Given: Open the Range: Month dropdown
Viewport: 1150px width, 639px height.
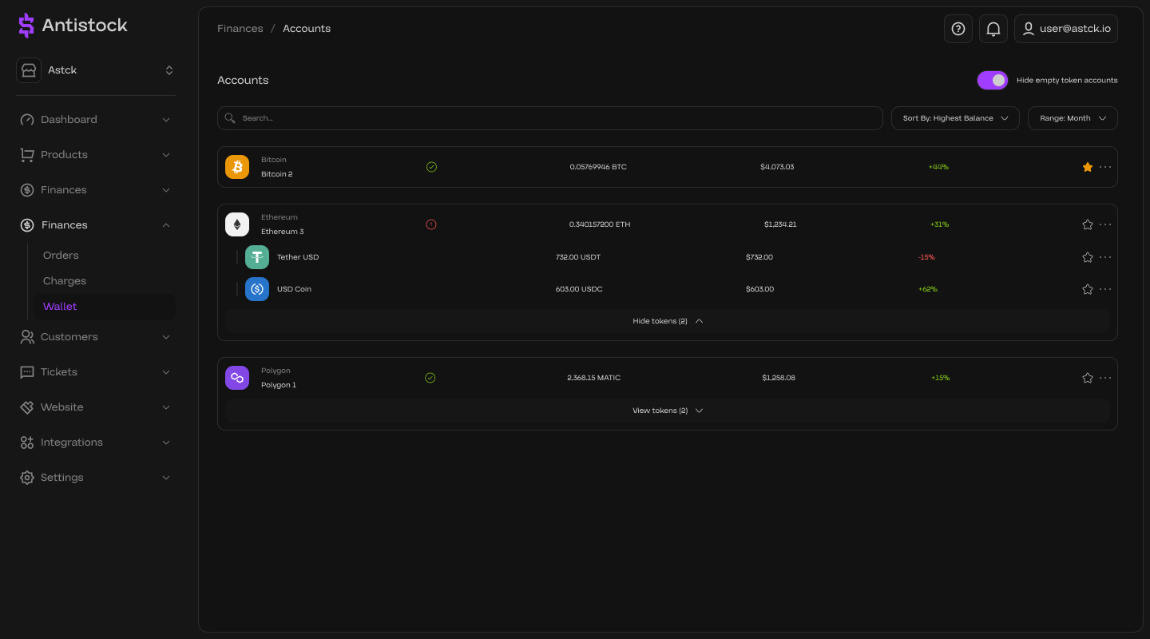Looking at the screenshot, I should click(x=1073, y=118).
